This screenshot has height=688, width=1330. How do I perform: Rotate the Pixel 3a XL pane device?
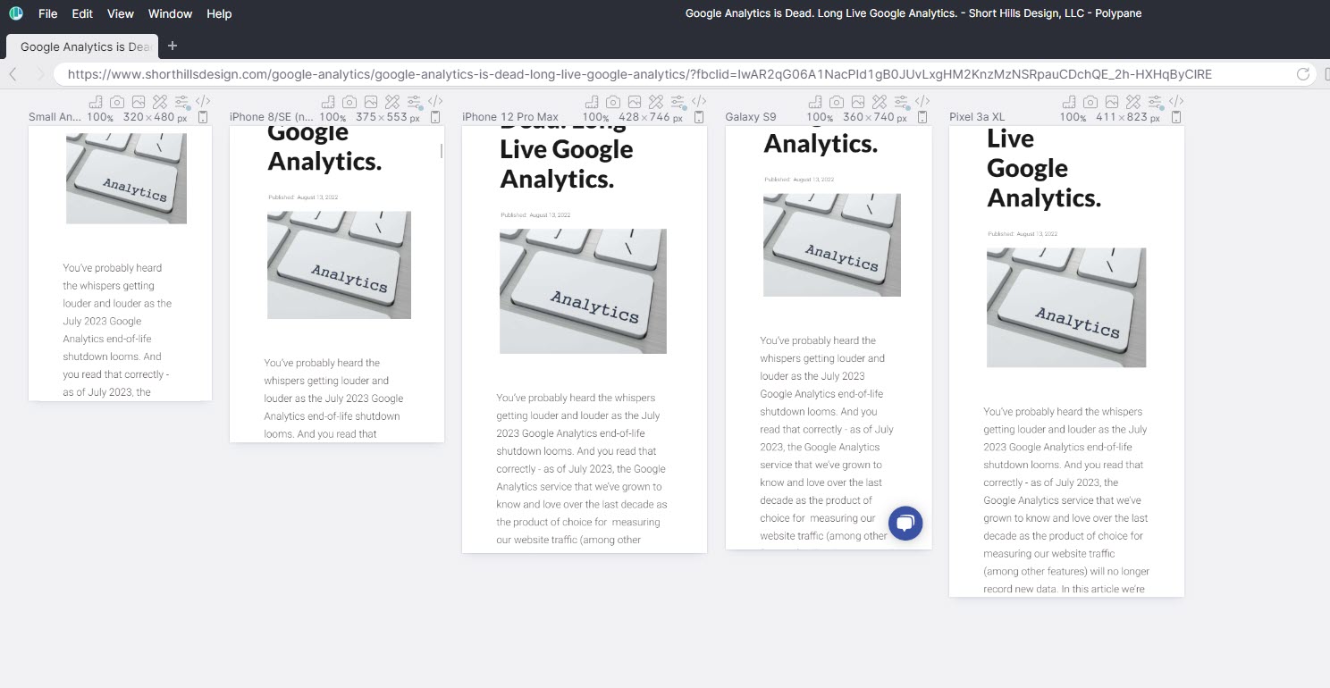tap(1176, 117)
